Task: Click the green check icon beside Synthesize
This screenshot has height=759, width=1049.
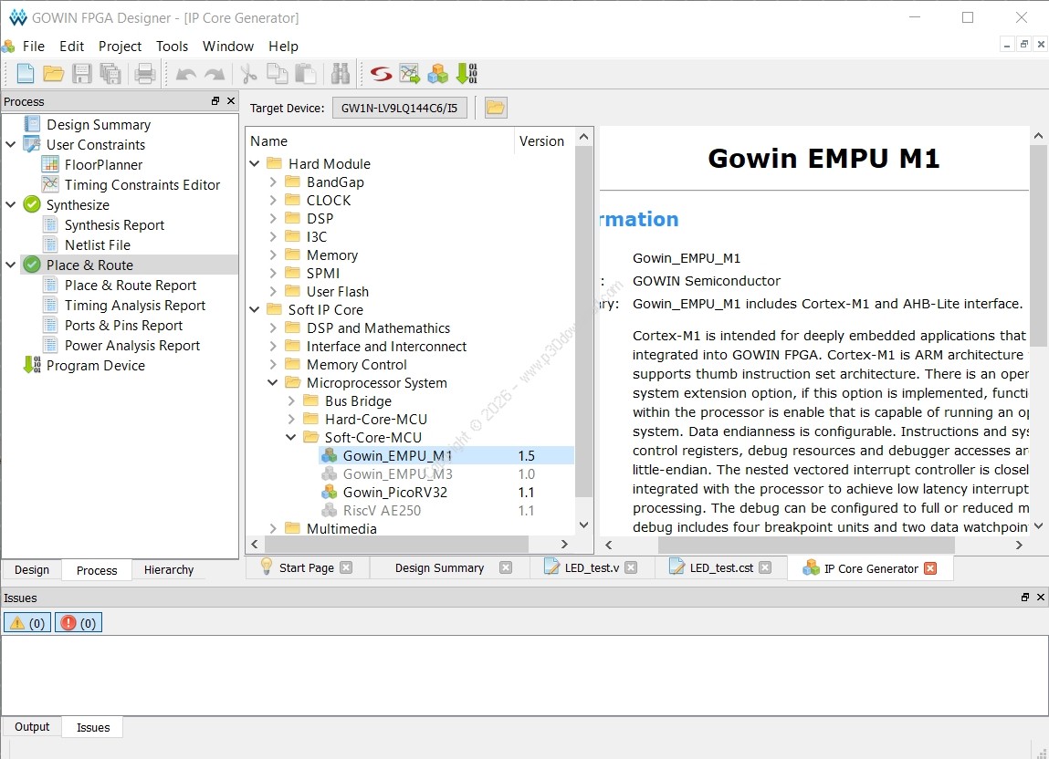Action: (31, 204)
